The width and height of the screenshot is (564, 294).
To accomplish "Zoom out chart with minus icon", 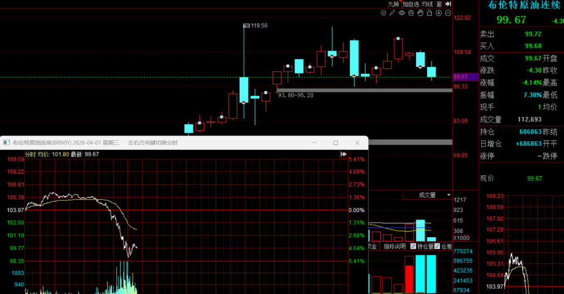I will pos(448,13).
